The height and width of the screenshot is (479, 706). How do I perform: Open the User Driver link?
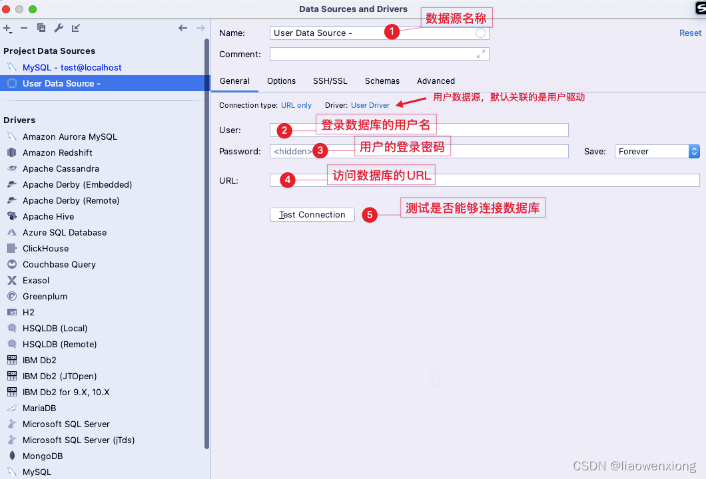370,105
